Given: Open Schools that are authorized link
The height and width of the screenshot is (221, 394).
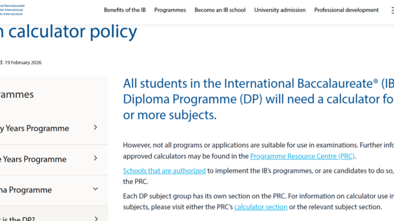Looking at the screenshot, I should (164, 171).
